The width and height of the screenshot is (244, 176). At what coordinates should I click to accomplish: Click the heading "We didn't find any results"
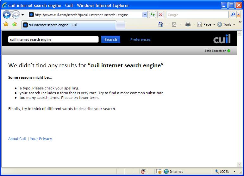(86, 65)
